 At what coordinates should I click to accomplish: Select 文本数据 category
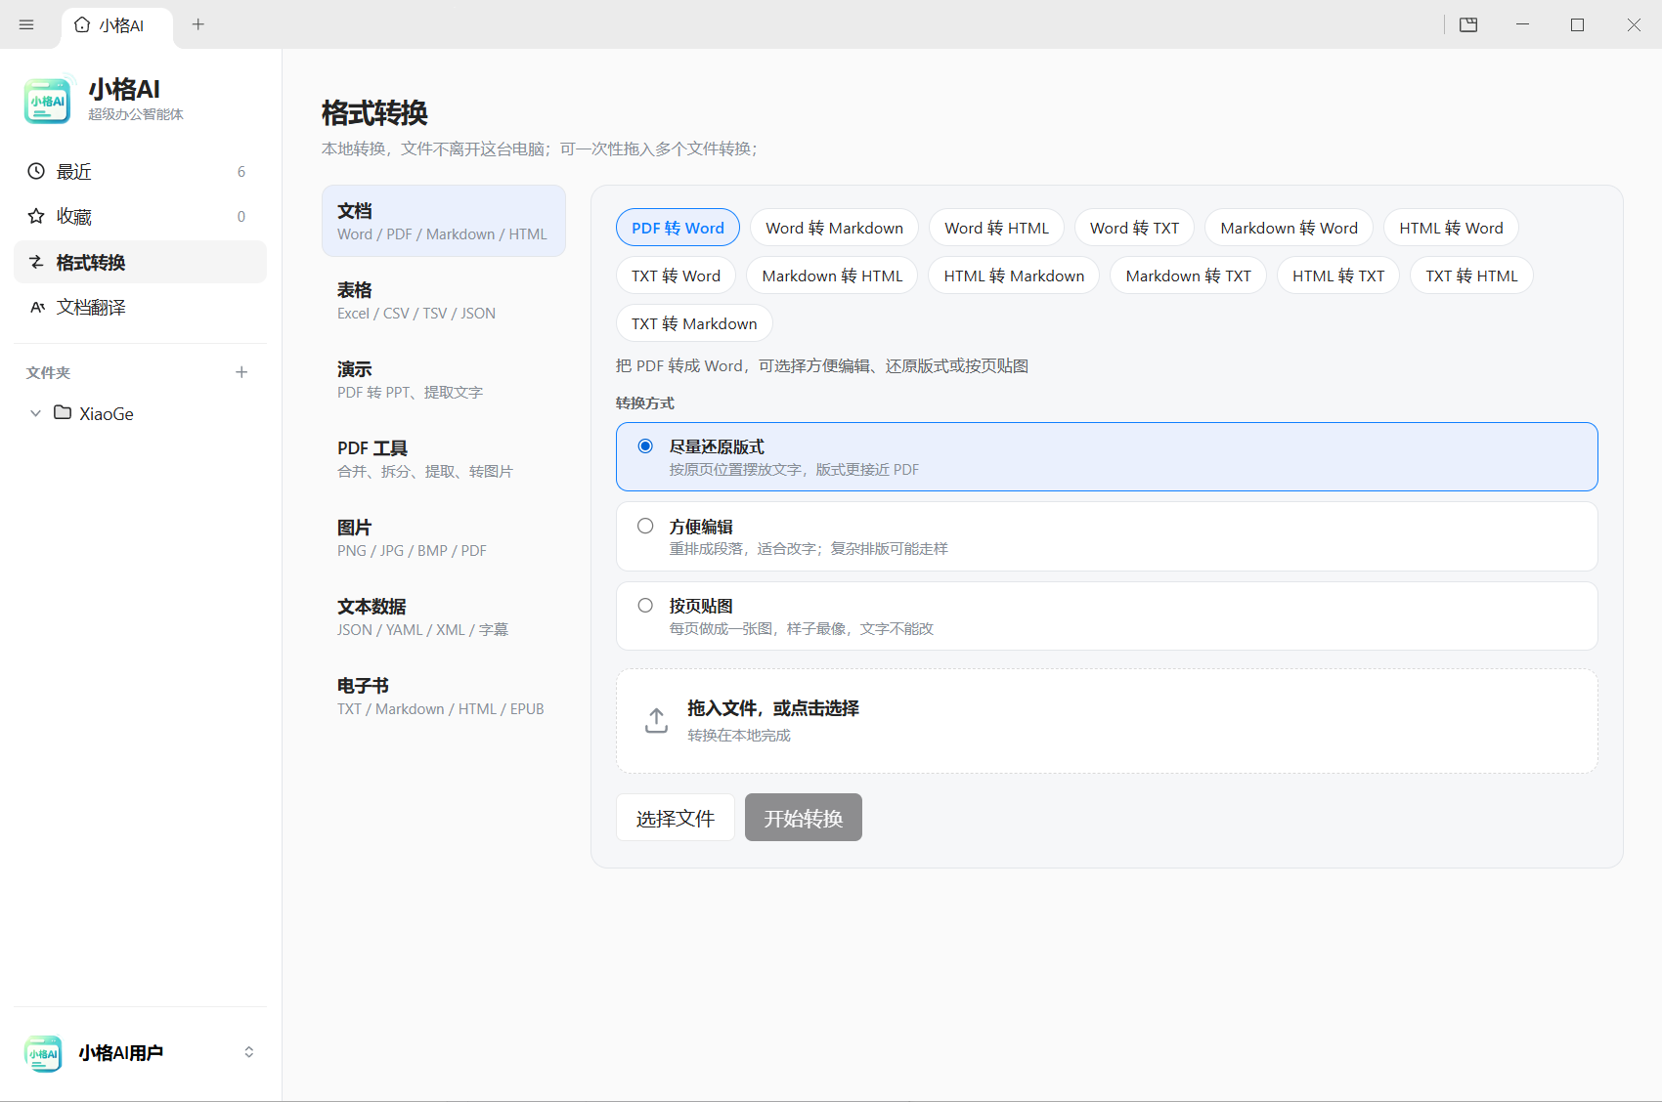tap(444, 616)
